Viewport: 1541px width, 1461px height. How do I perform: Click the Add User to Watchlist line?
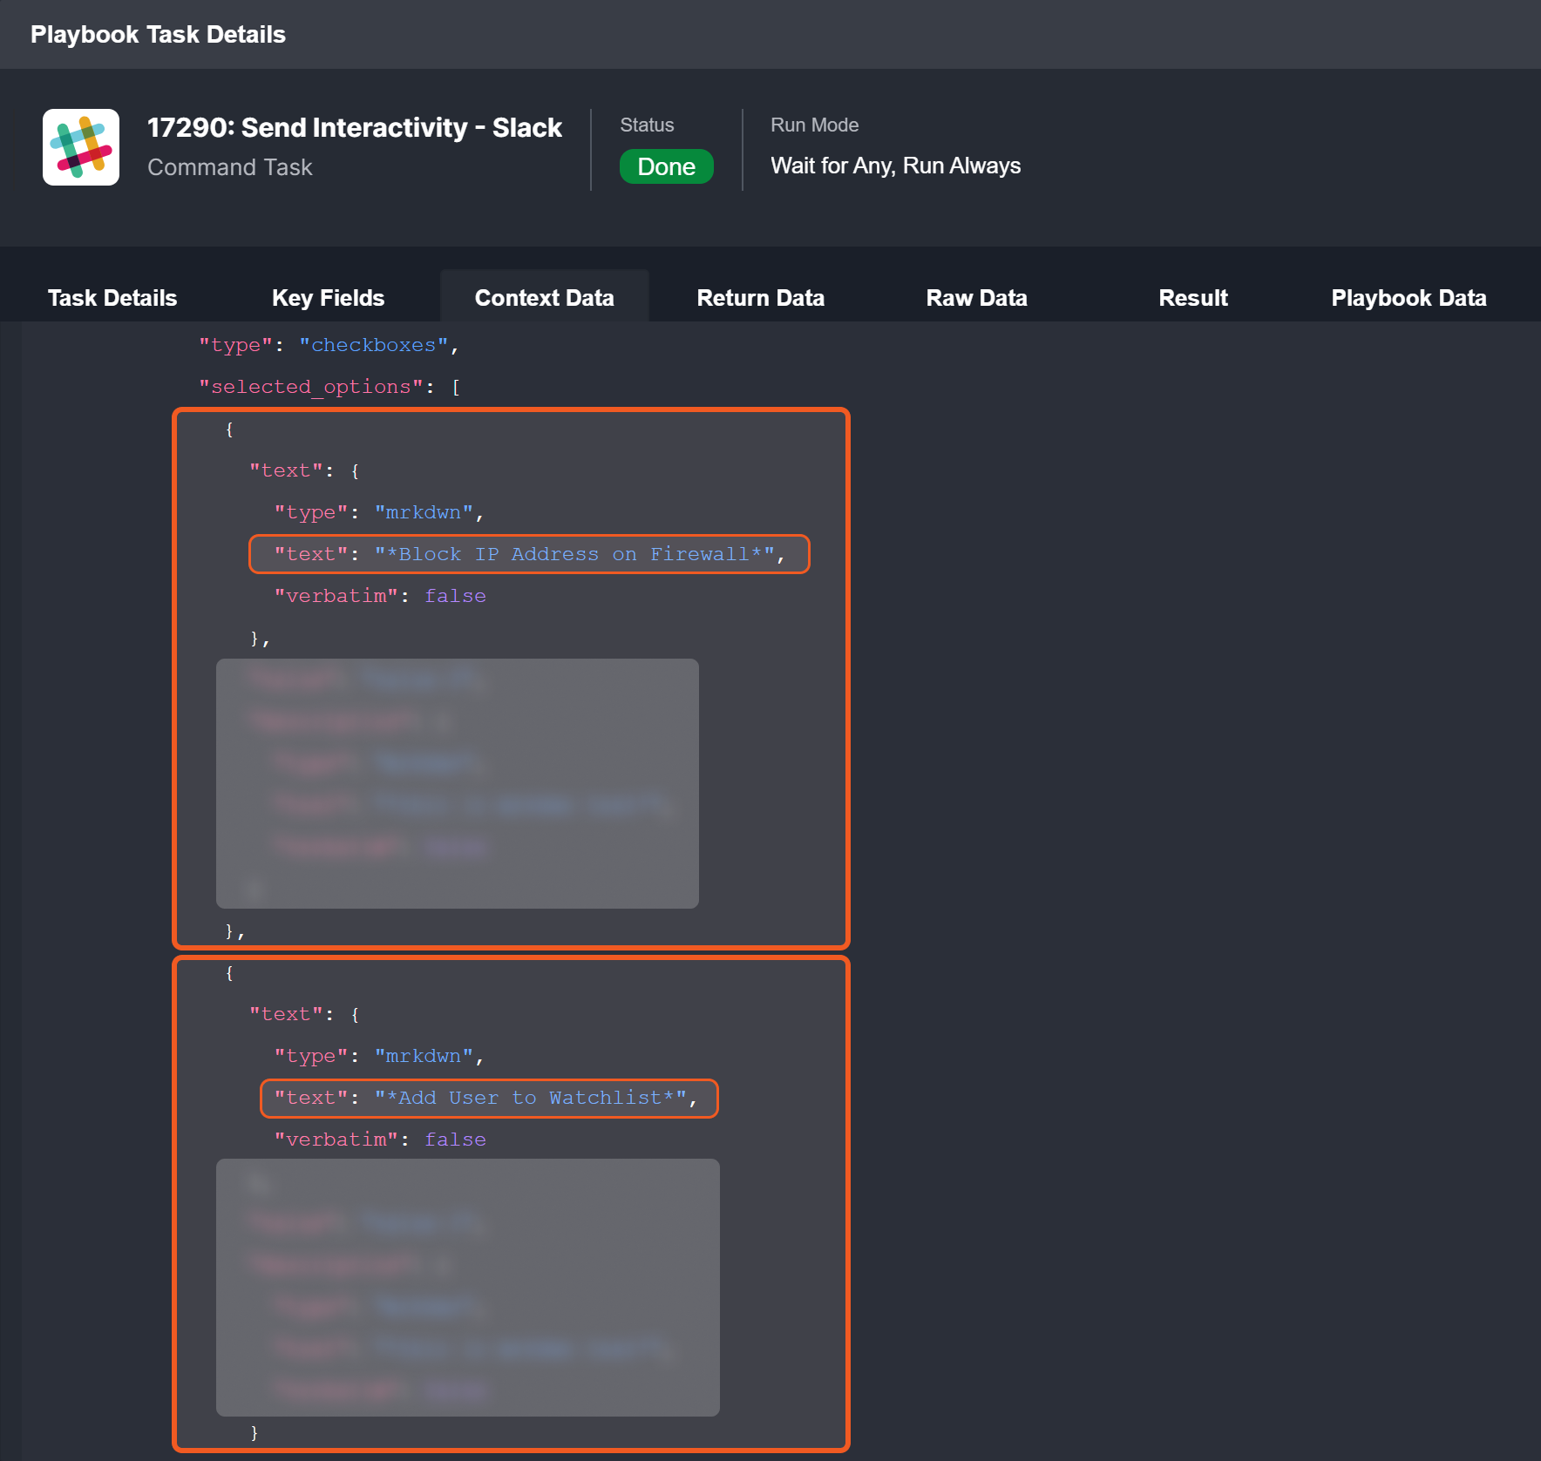coord(488,1098)
